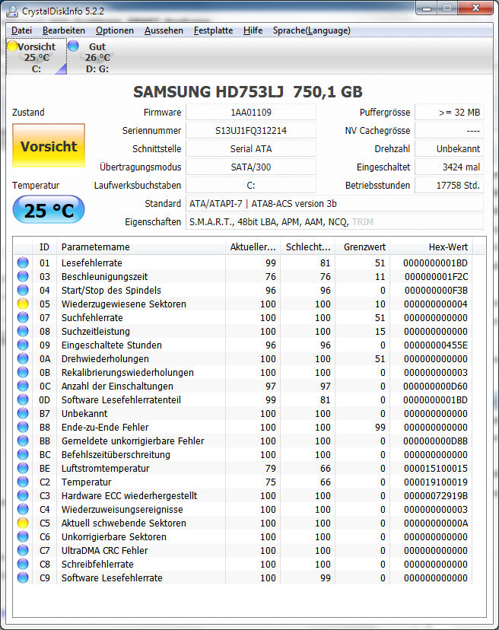Click the Schnittstelle field Serial ATA
The image size is (499, 630).
click(x=251, y=149)
